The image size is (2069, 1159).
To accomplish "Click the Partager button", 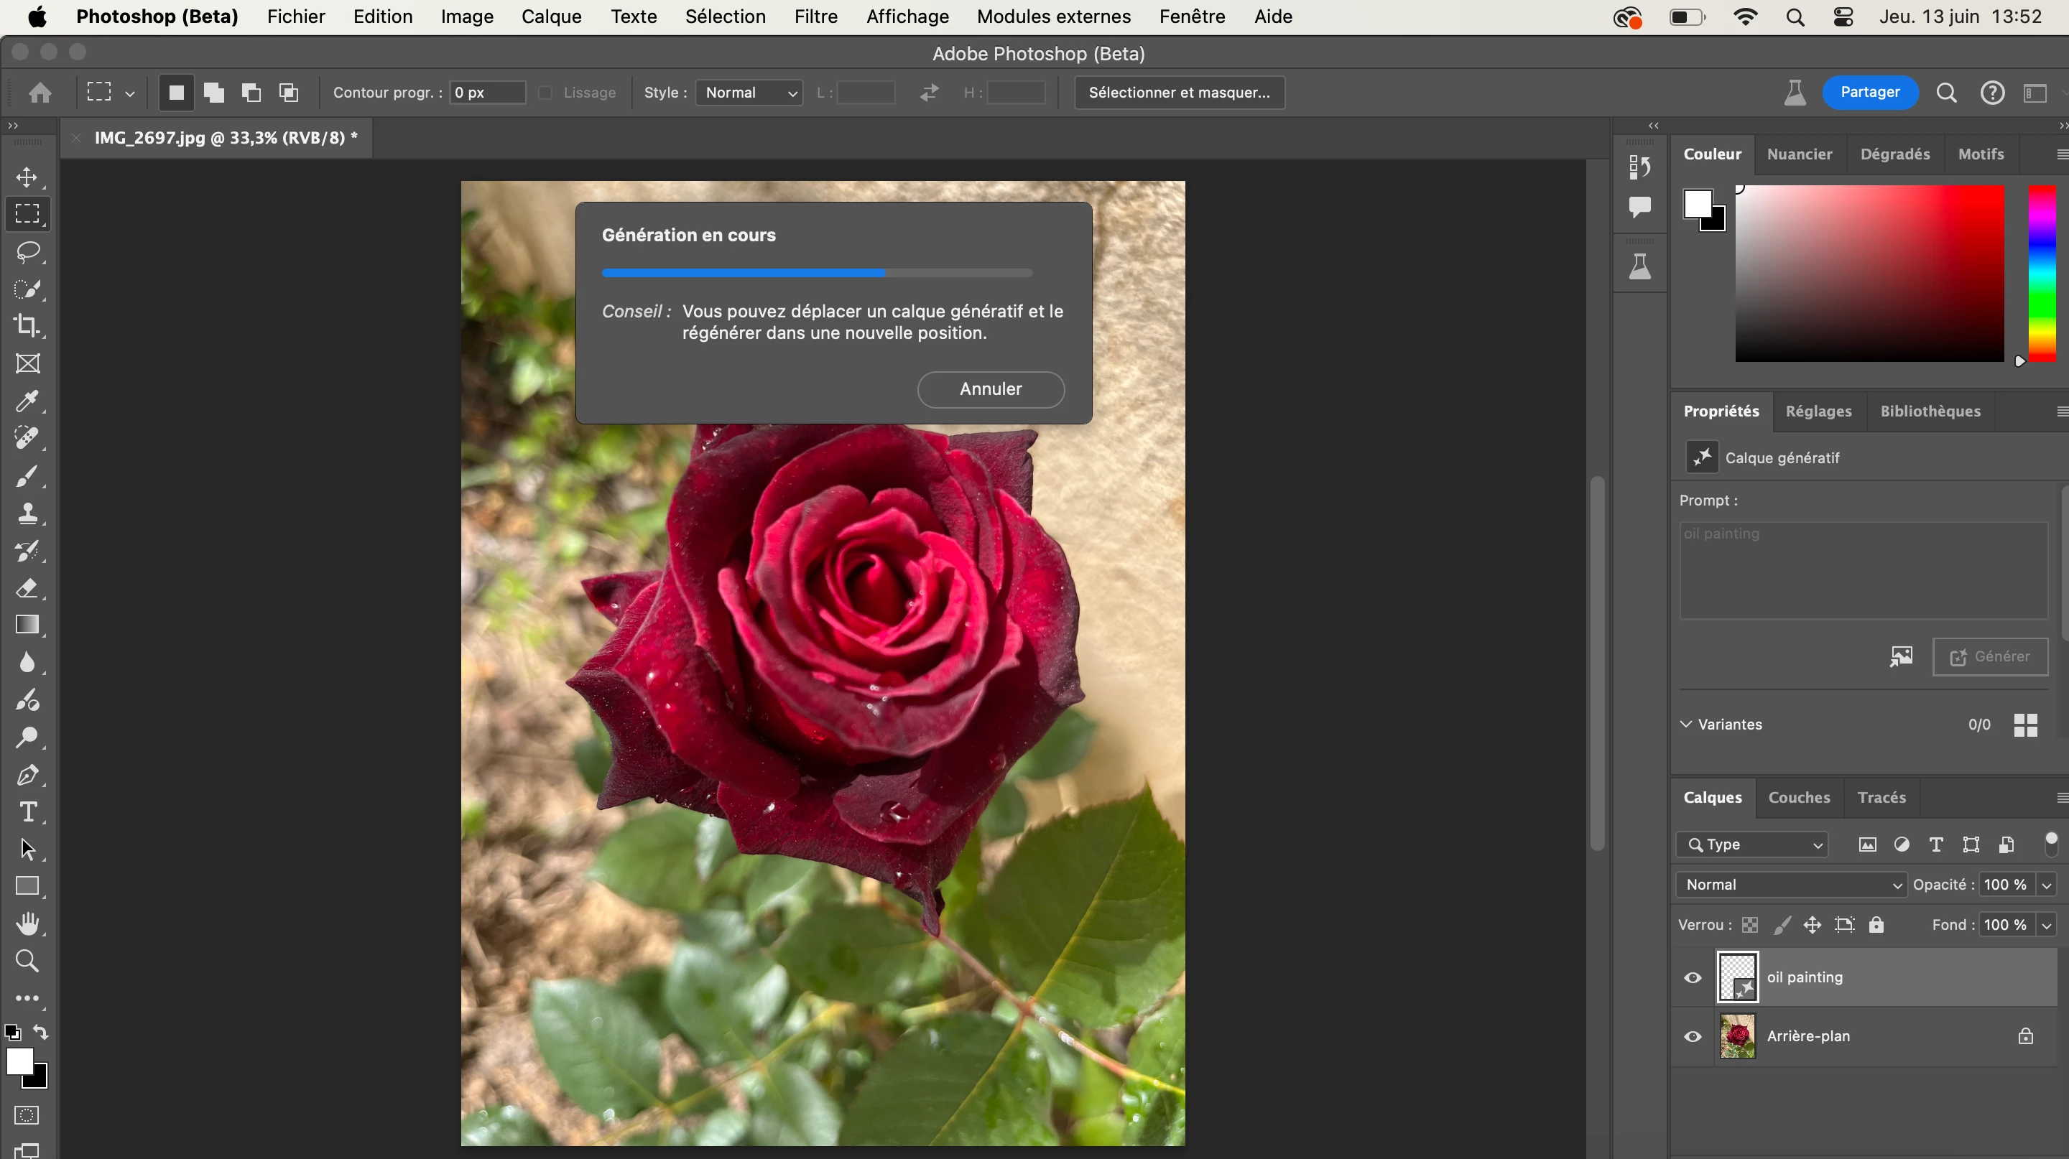I will pos(1869,93).
